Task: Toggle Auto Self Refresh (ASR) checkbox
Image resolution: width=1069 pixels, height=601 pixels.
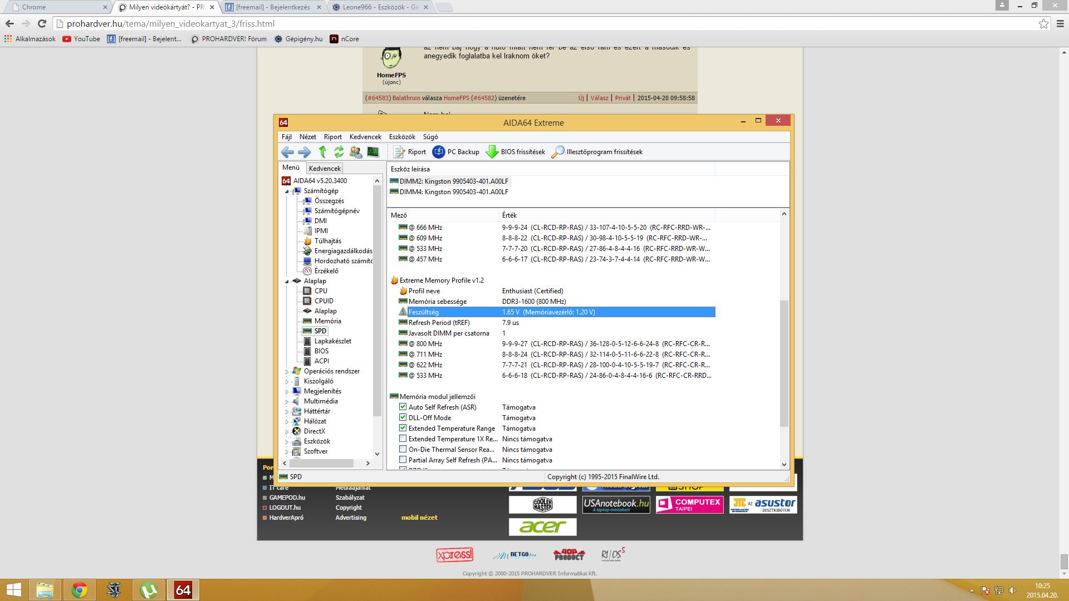Action: click(x=403, y=407)
